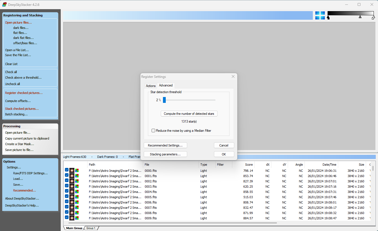Click the RGB color-pattern icon for 0003.fits
The image size is (378, 231).
77,186
